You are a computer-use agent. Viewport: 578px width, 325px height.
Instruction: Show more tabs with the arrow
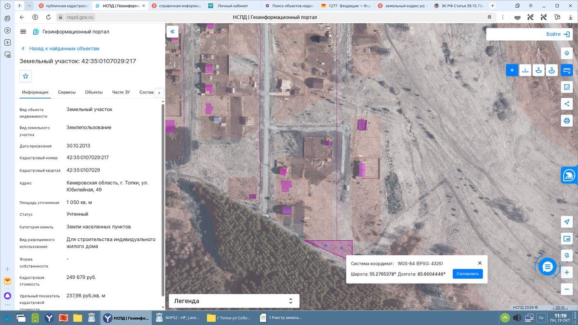[159, 92]
